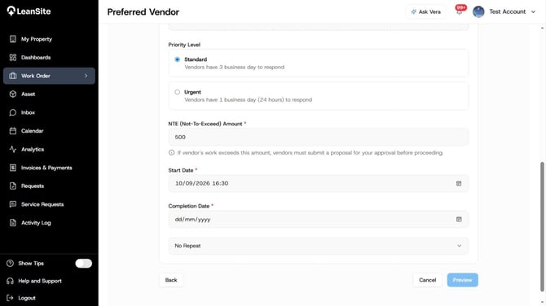Open Analytics menu item
Image resolution: width=546 pixels, height=306 pixels.
pos(49,149)
